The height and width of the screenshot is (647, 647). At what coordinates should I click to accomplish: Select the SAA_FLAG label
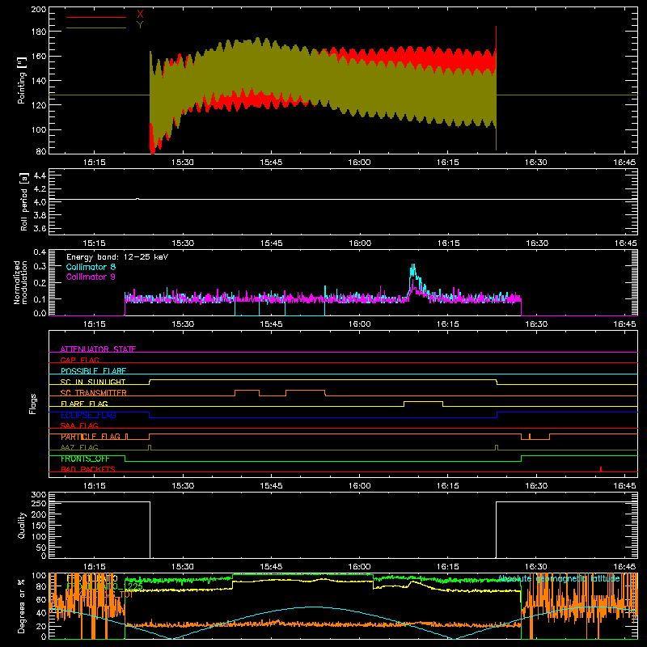[x=79, y=425]
